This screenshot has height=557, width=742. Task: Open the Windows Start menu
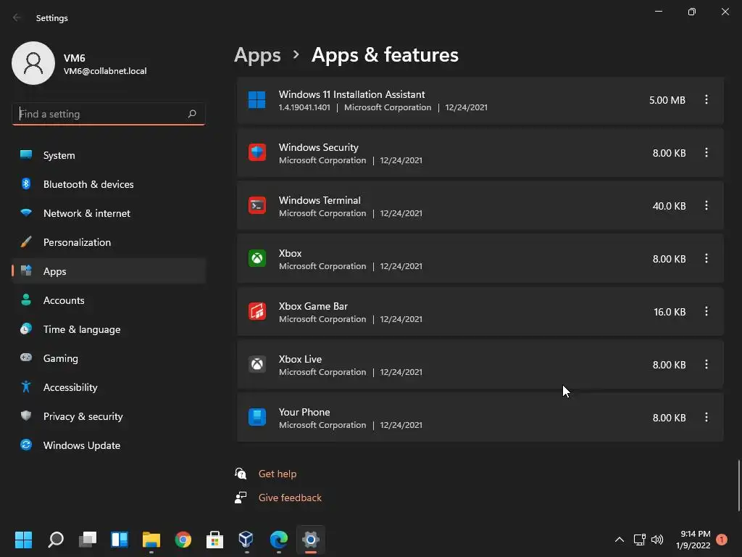click(x=23, y=539)
